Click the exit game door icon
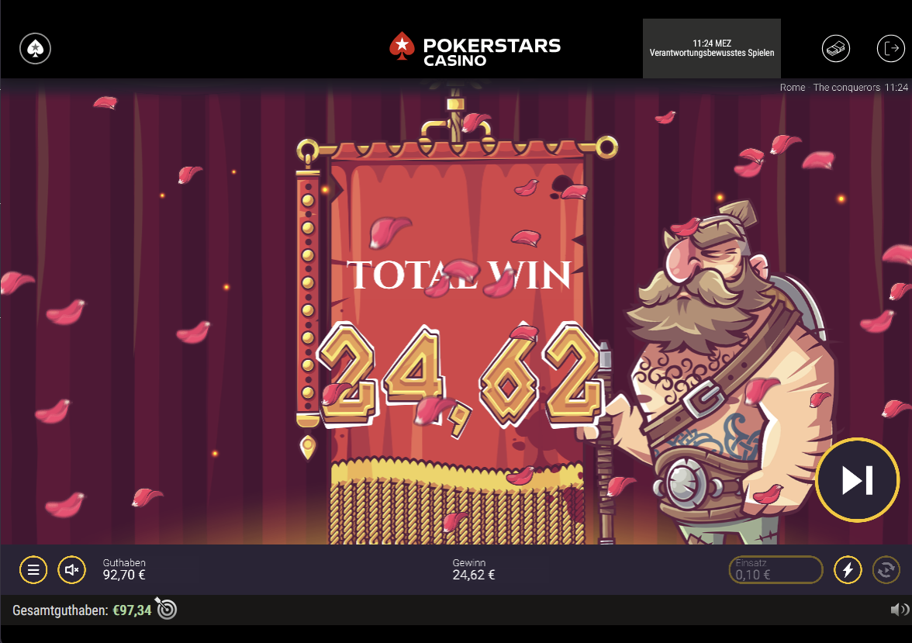Image resolution: width=912 pixels, height=643 pixels. click(890, 48)
